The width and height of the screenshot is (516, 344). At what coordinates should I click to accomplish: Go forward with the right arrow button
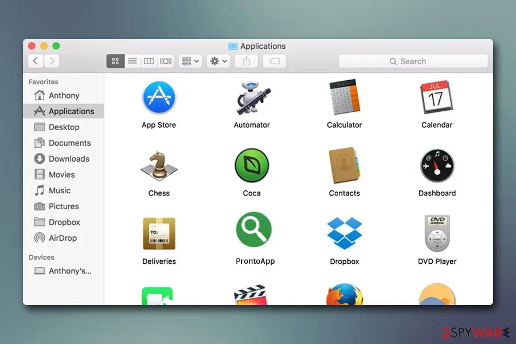click(x=52, y=61)
